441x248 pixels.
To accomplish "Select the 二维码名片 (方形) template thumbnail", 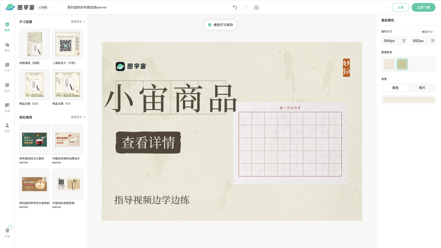I will (x=67, y=44).
